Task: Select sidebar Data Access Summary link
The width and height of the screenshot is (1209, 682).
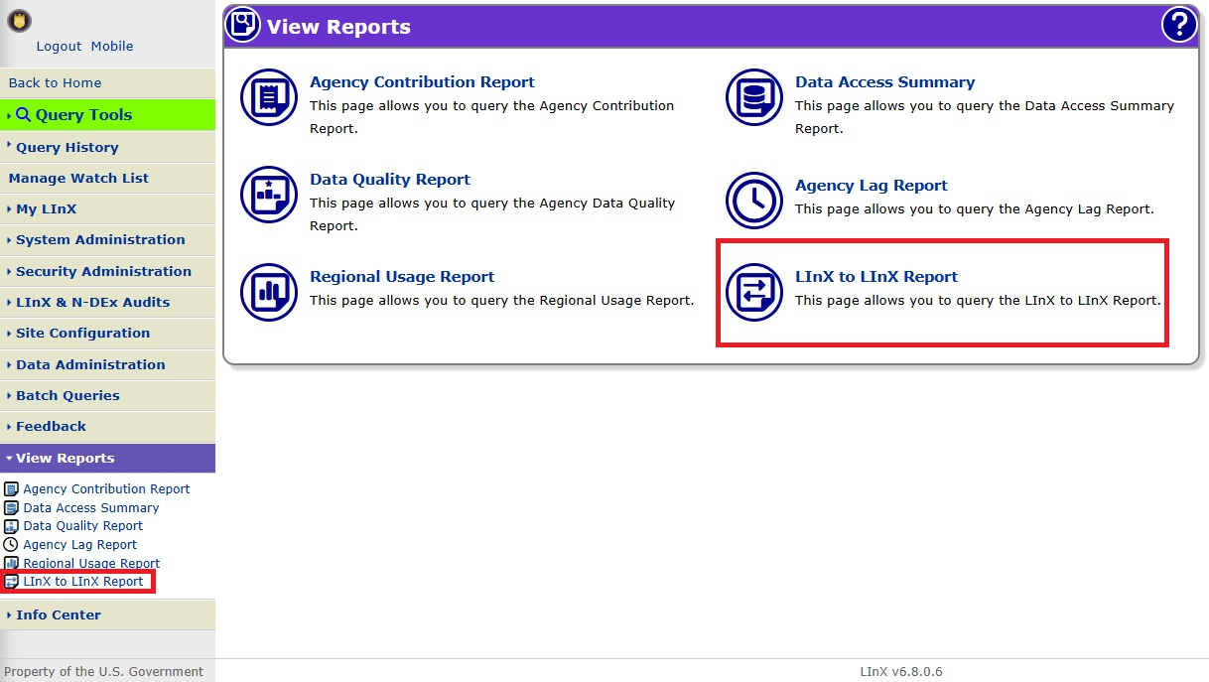Action: (x=91, y=508)
